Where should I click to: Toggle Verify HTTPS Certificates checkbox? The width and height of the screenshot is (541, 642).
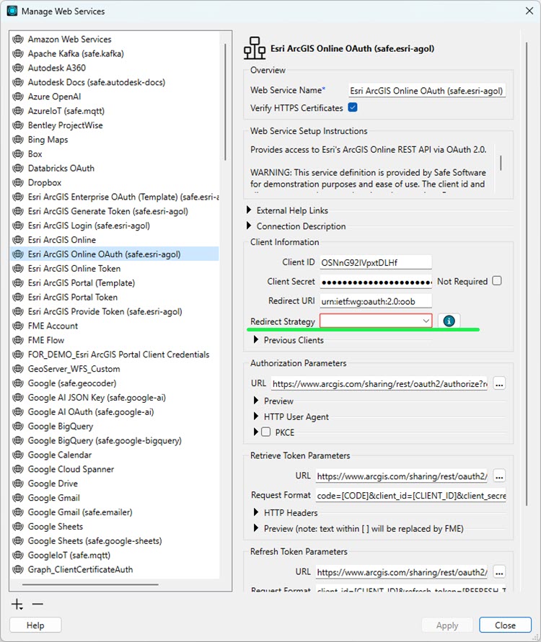[353, 107]
